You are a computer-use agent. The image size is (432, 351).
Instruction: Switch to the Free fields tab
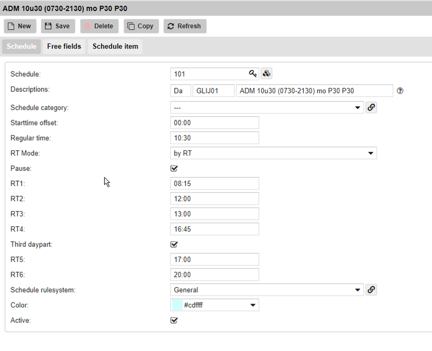[64, 47]
